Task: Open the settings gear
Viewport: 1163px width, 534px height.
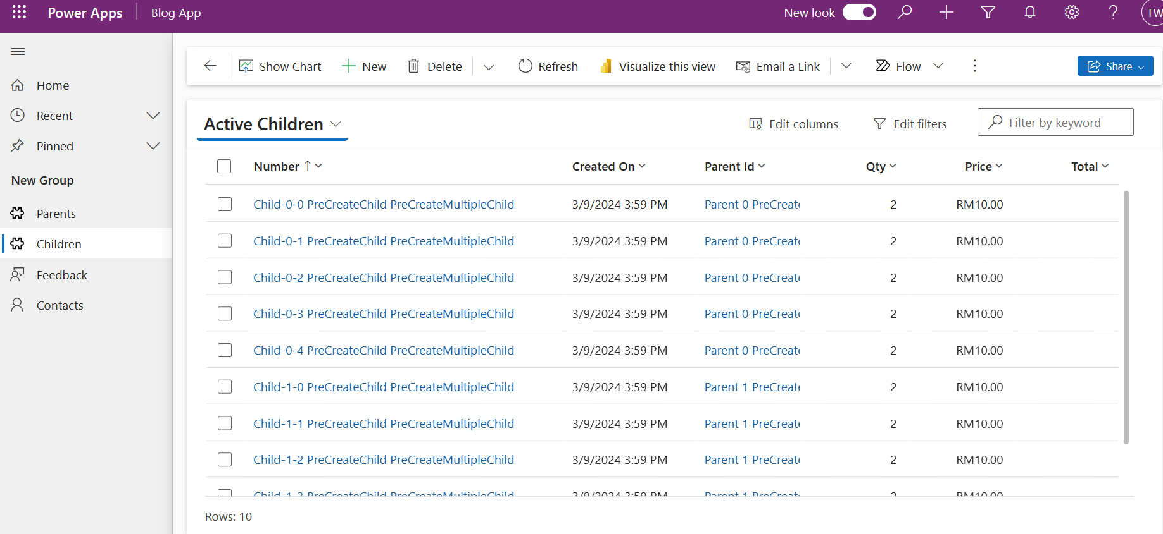Action: tap(1072, 12)
